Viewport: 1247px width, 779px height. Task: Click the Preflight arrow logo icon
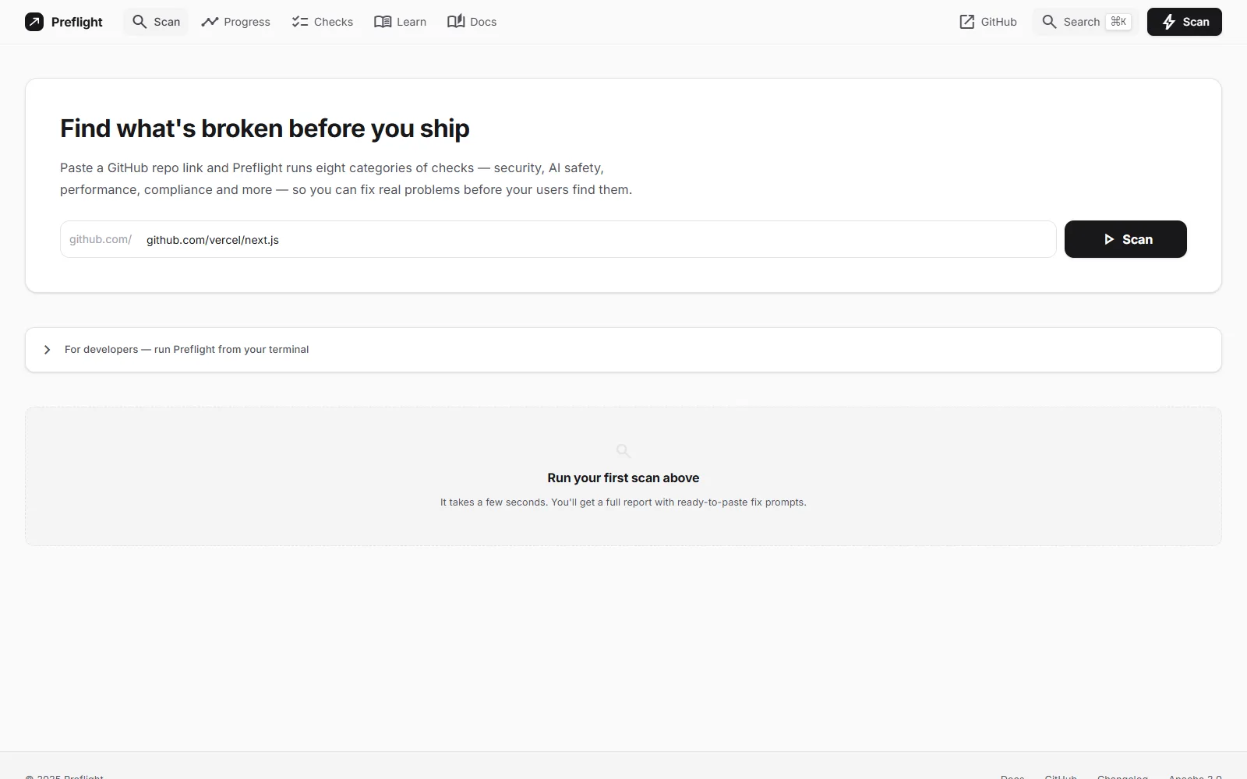click(34, 22)
